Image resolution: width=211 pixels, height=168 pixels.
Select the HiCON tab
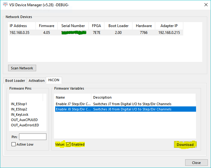click(x=54, y=80)
